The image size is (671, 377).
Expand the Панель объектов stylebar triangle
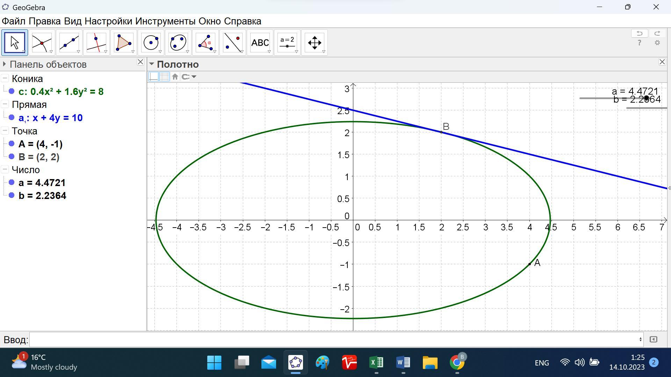[x=4, y=64]
